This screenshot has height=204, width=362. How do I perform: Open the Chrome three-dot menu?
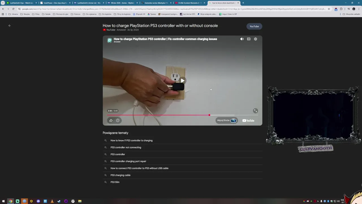pyautogui.click(x=359, y=9)
